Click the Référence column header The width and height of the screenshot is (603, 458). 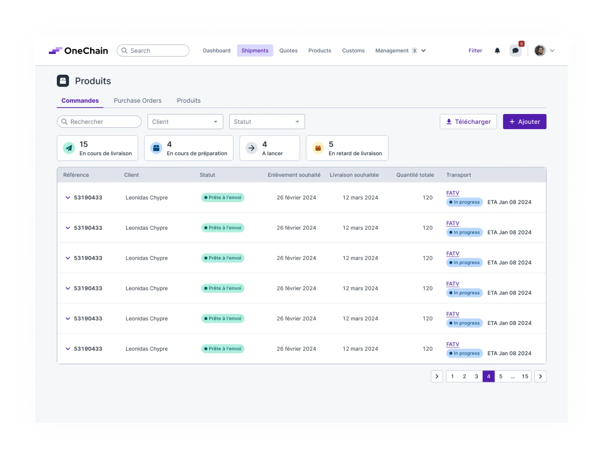(76, 175)
